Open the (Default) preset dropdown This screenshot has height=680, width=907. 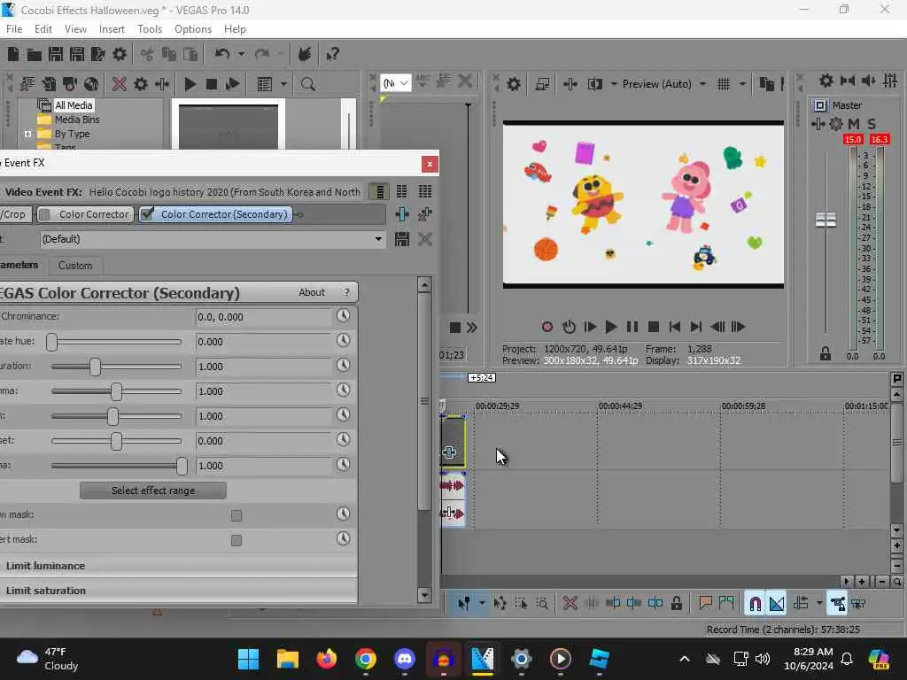(377, 239)
